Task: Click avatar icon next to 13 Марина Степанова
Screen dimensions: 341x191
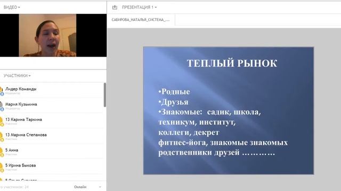Action: point(2,137)
